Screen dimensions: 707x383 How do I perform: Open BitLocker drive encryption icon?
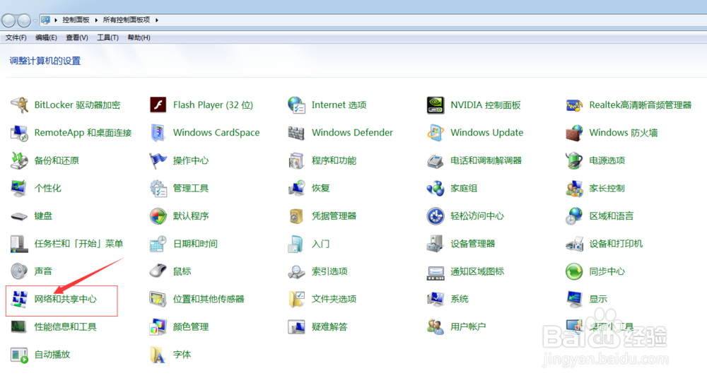pos(19,105)
